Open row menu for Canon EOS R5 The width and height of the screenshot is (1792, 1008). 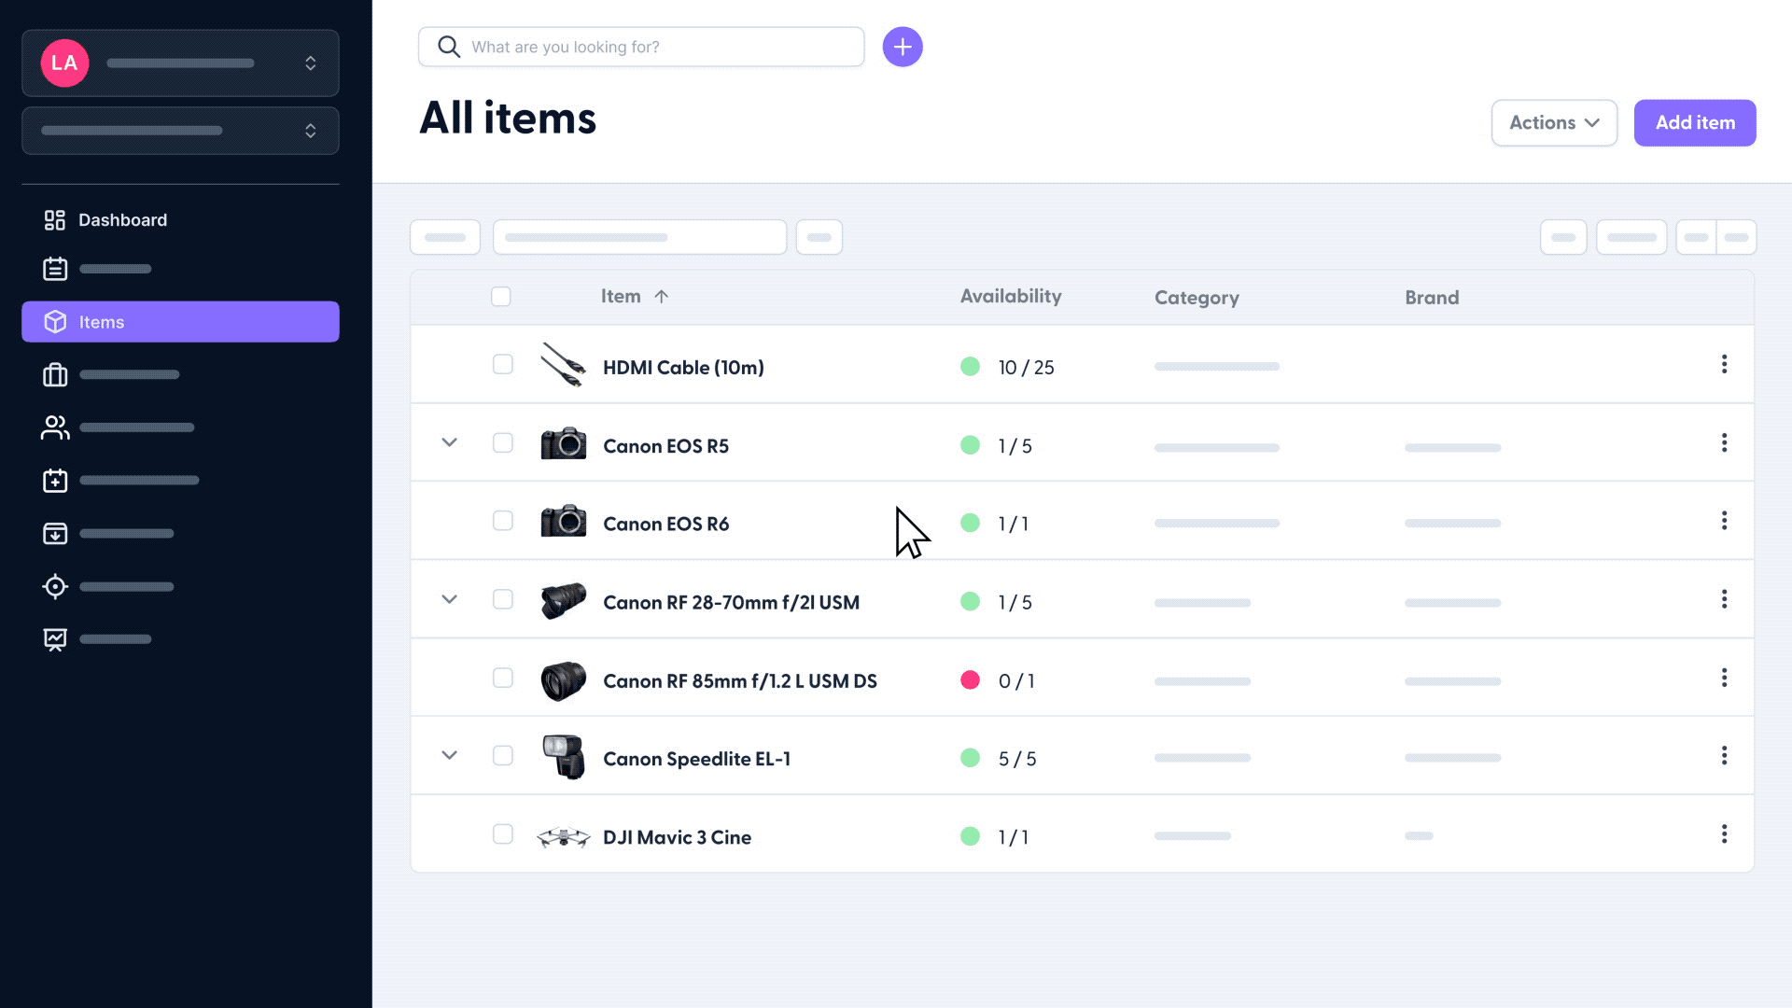click(1724, 442)
